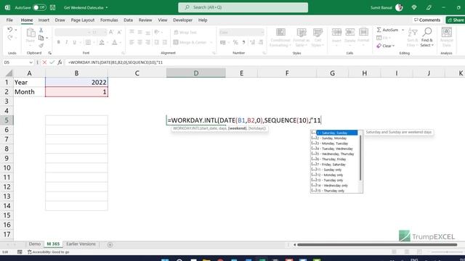This screenshot has height=261, width=465.
Task: Toggle Bold formatting
Action: 58,43
